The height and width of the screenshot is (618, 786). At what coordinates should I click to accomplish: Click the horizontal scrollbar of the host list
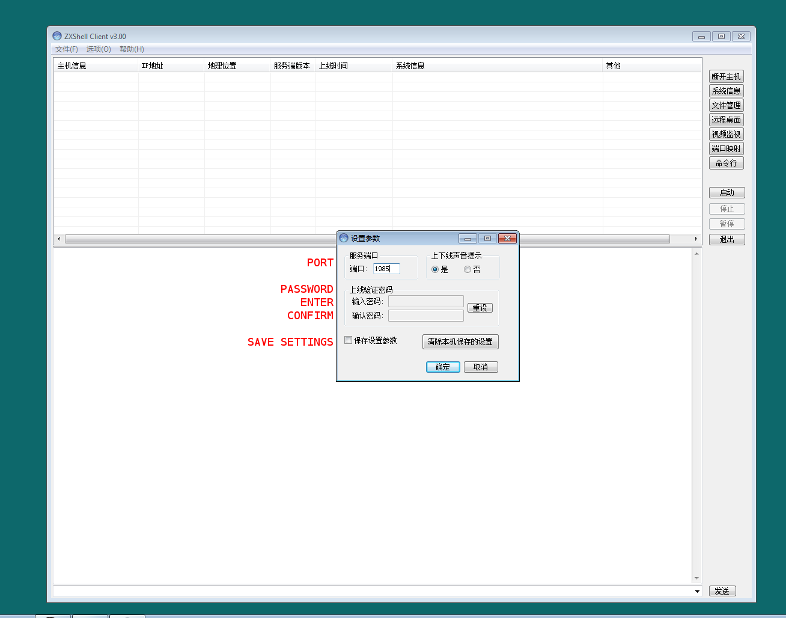[198, 239]
